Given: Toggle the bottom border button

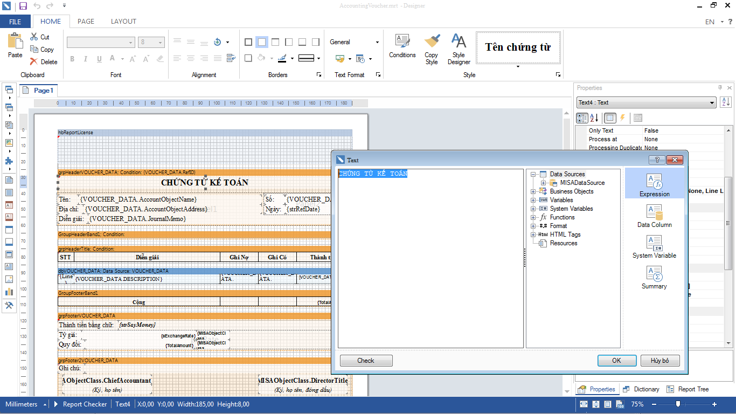Looking at the screenshot, I should (302, 42).
